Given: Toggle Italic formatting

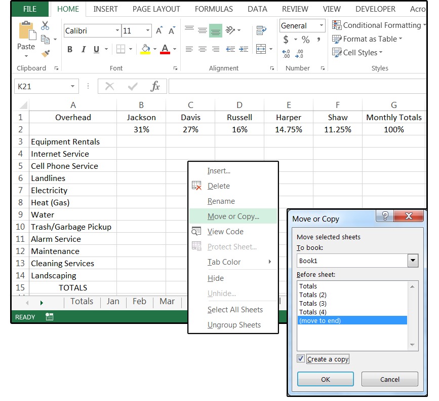Looking at the screenshot, I should [84, 49].
